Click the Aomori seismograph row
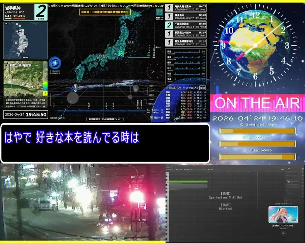Screen dimensions: 305x243 pyautogui.click(x=186, y=80)
